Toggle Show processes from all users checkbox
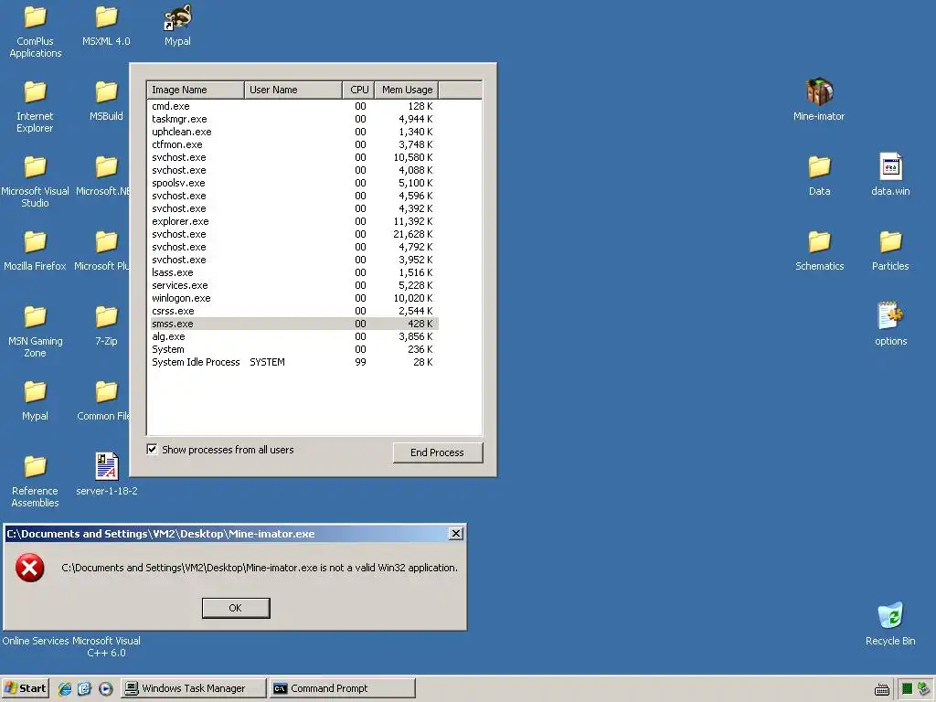Screen dimensions: 936x702 [153, 450]
